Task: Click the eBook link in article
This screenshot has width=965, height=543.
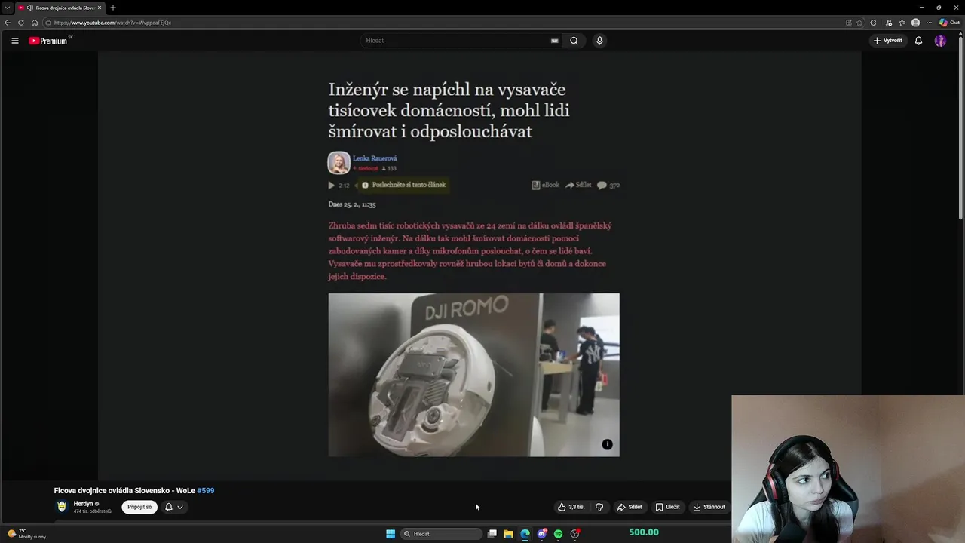Action: 546,185
